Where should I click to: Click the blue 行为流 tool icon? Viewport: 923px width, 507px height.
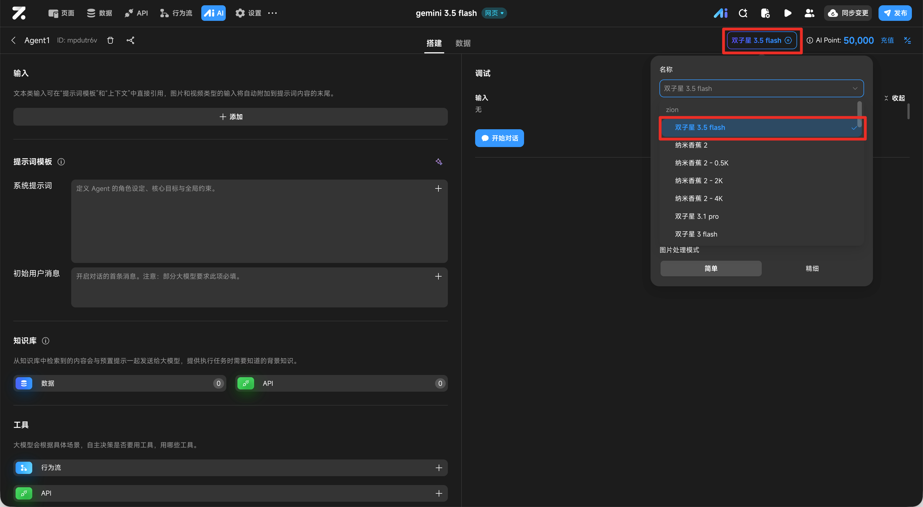24,468
